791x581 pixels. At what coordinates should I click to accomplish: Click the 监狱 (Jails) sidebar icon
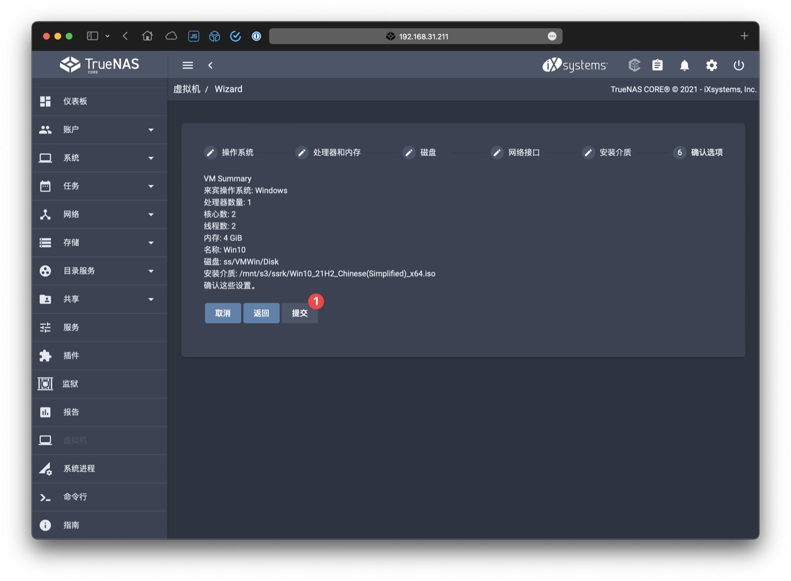45,384
